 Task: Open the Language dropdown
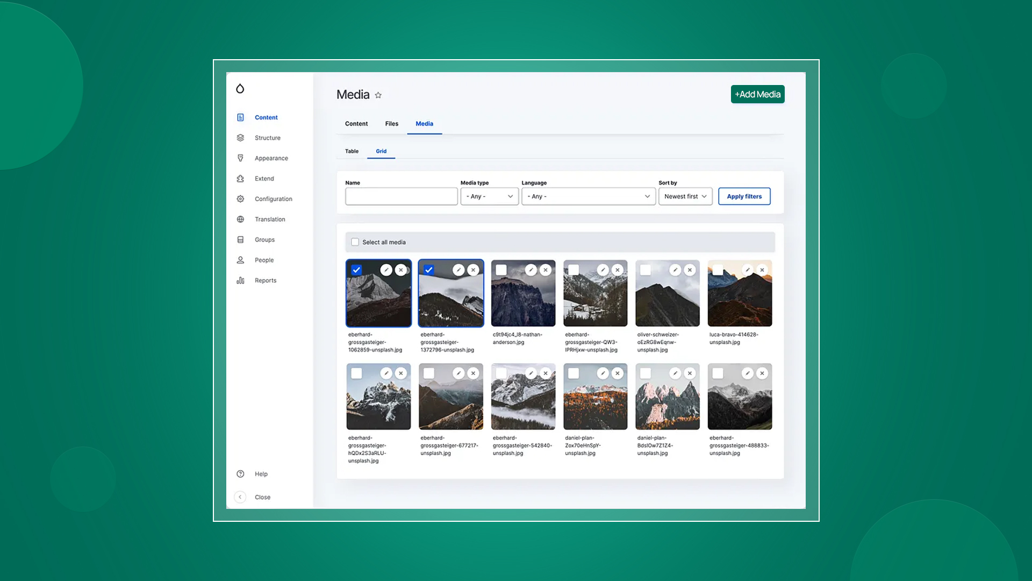(589, 196)
